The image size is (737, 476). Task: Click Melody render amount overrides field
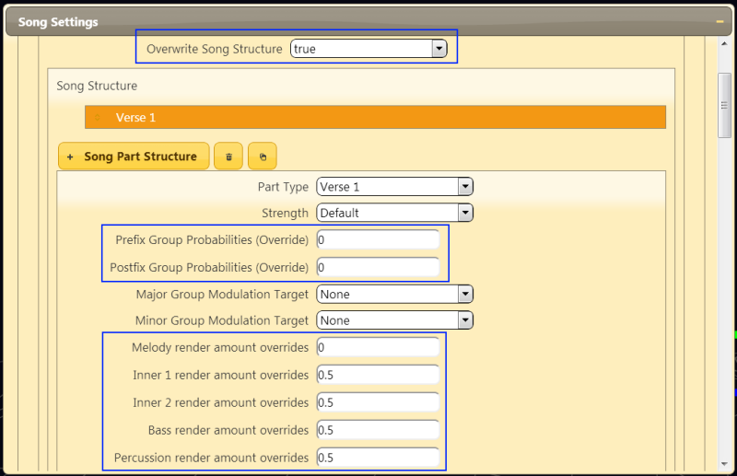(378, 347)
